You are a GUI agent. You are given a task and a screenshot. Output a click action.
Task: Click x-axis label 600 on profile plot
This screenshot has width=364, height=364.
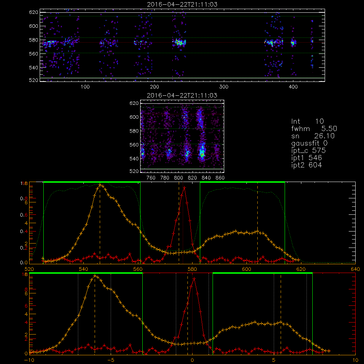[x=246, y=269]
